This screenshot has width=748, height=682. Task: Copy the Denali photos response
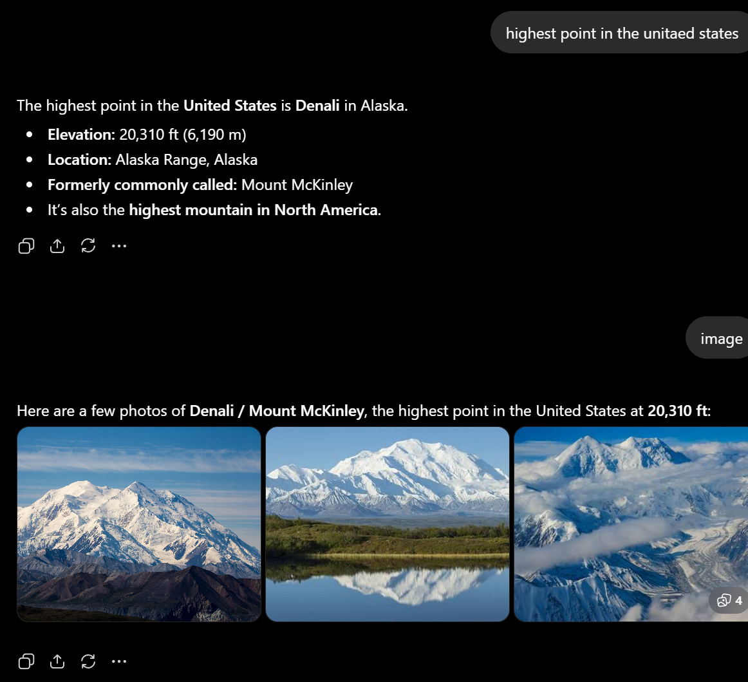[x=26, y=661]
